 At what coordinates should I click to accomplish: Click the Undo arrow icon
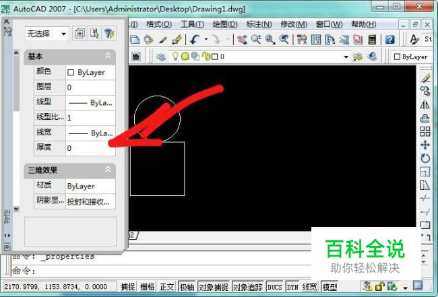[195, 40]
